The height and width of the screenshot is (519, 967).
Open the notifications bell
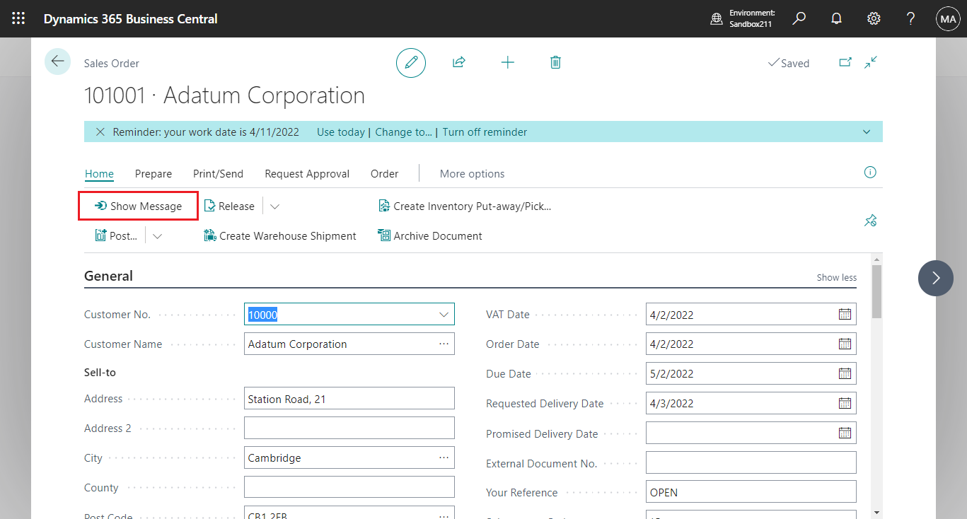pyautogui.click(x=836, y=19)
